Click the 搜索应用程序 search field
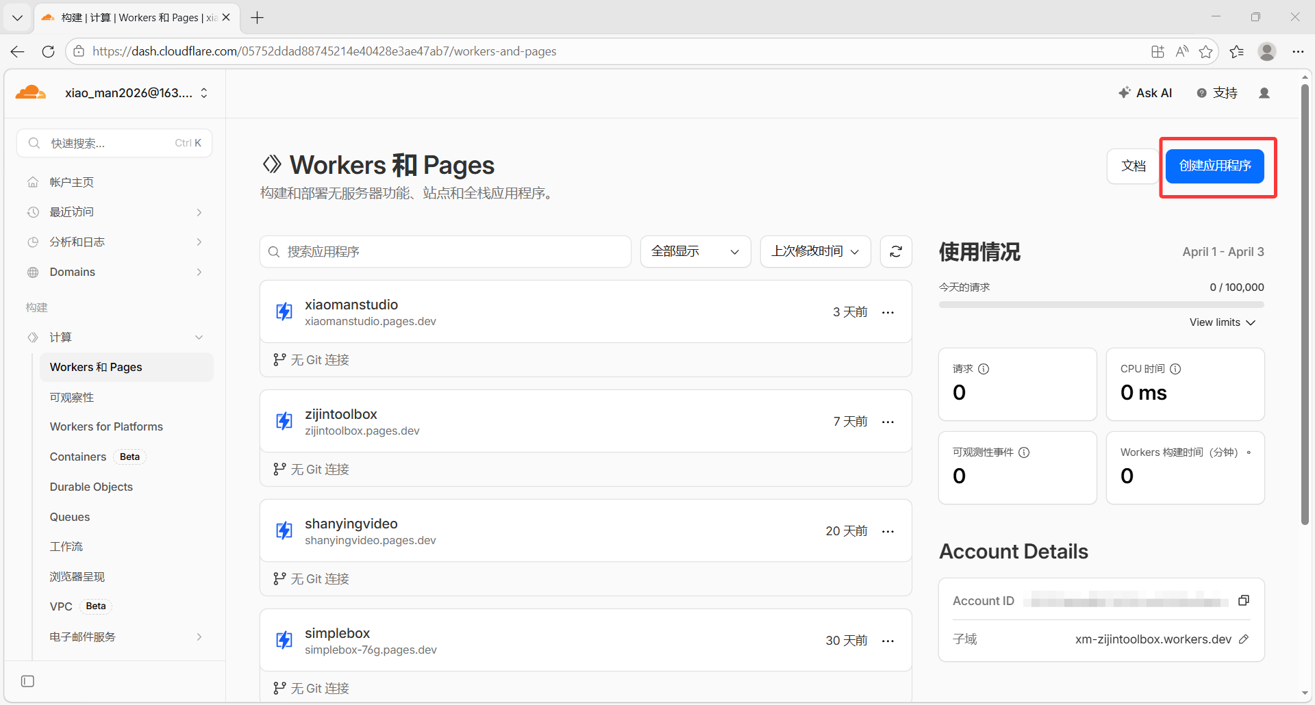The image size is (1315, 705). pyautogui.click(x=445, y=252)
